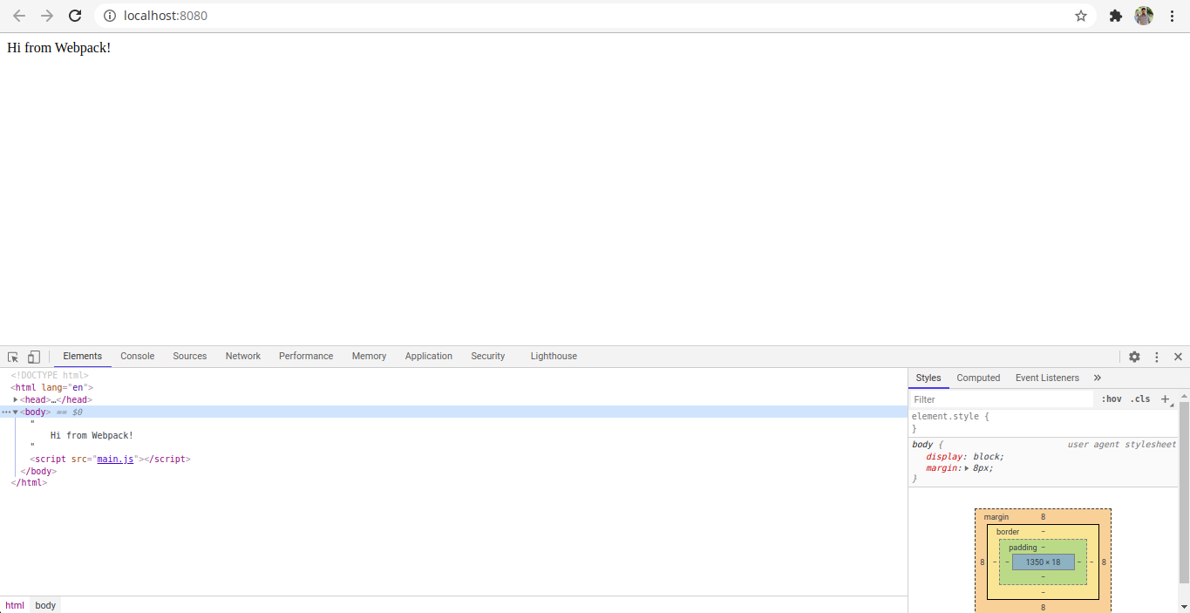Select the closing /body tag row
Image resolution: width=1190 pixels, height=613 pixels.
[x=38, y=471]
